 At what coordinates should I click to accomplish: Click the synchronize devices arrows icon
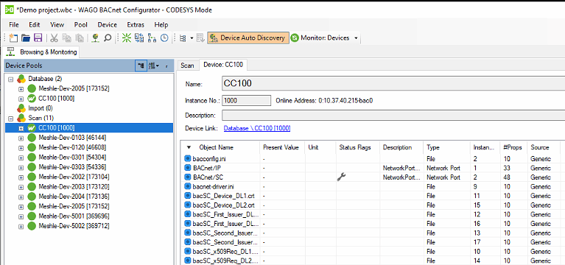tap(139, 38)
